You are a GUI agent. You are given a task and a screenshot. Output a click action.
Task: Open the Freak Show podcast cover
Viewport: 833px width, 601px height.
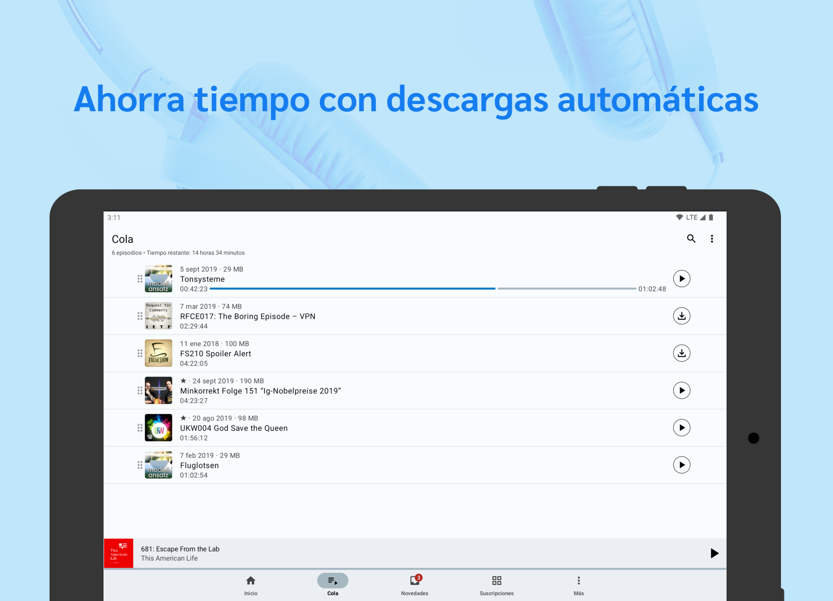[158, 353]
